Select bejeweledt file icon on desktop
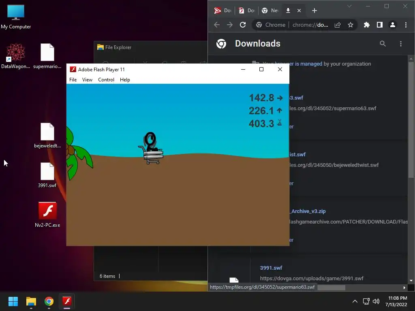 (47, 135)
